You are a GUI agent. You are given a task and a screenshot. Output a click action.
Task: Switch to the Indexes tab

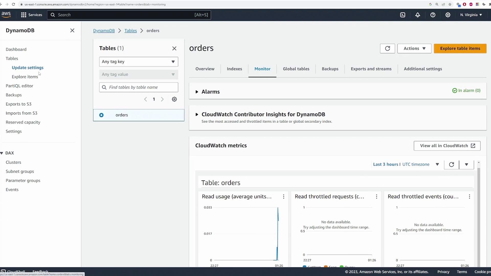click(x=234, y=69)
